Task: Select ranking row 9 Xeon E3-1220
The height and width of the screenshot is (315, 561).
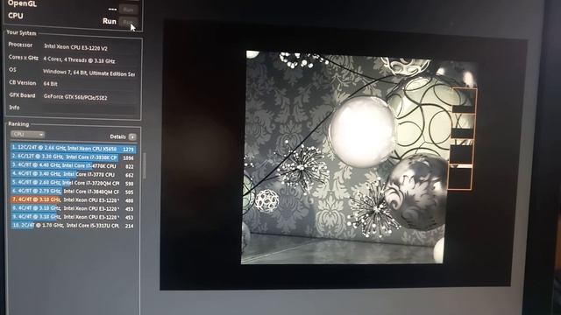Action: tap(73, 217)
